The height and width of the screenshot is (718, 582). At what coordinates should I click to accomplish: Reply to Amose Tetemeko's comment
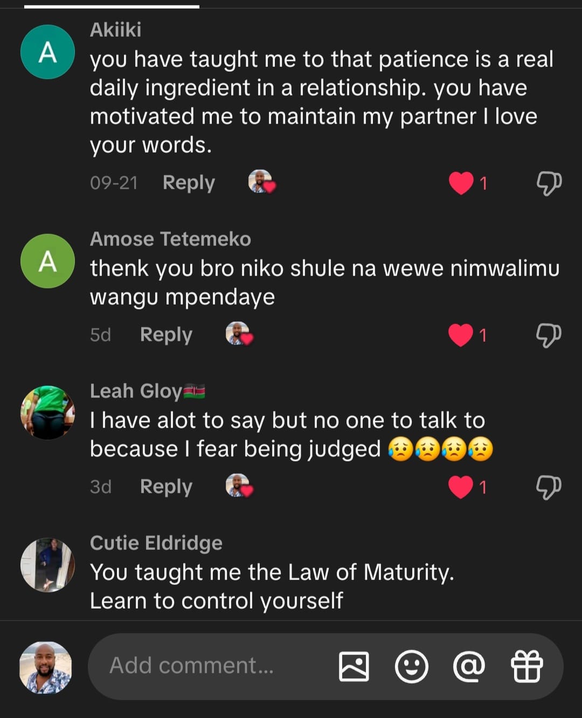(166, 335)
